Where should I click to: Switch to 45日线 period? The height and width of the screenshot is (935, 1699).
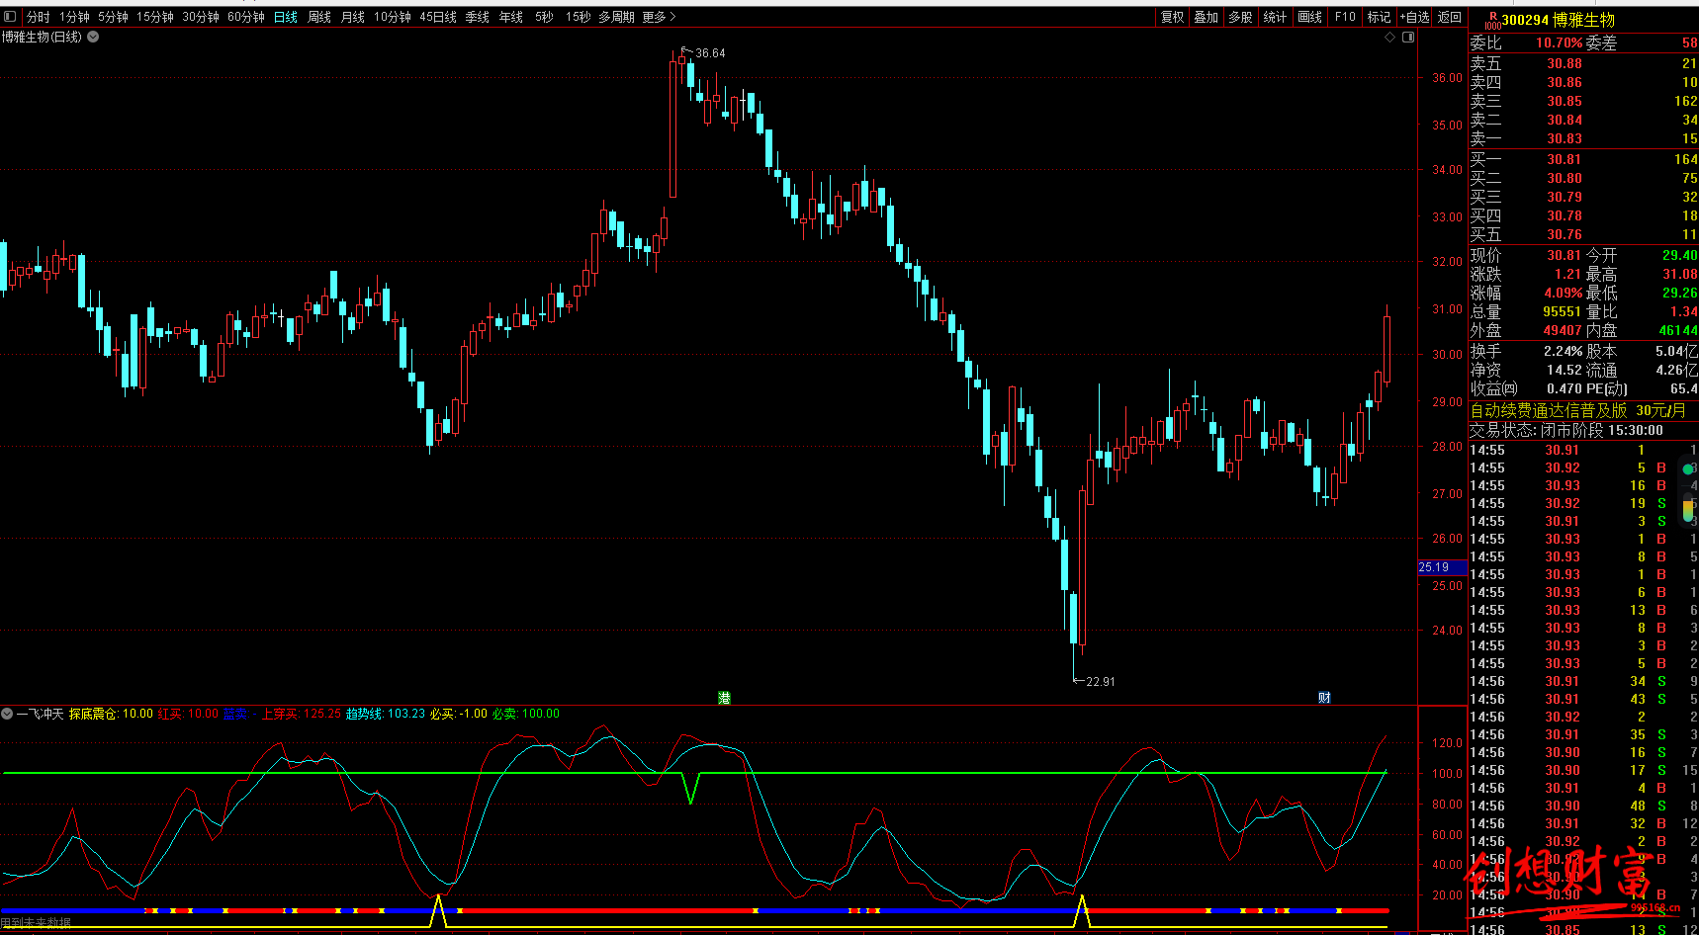click(x=438, y=17)
